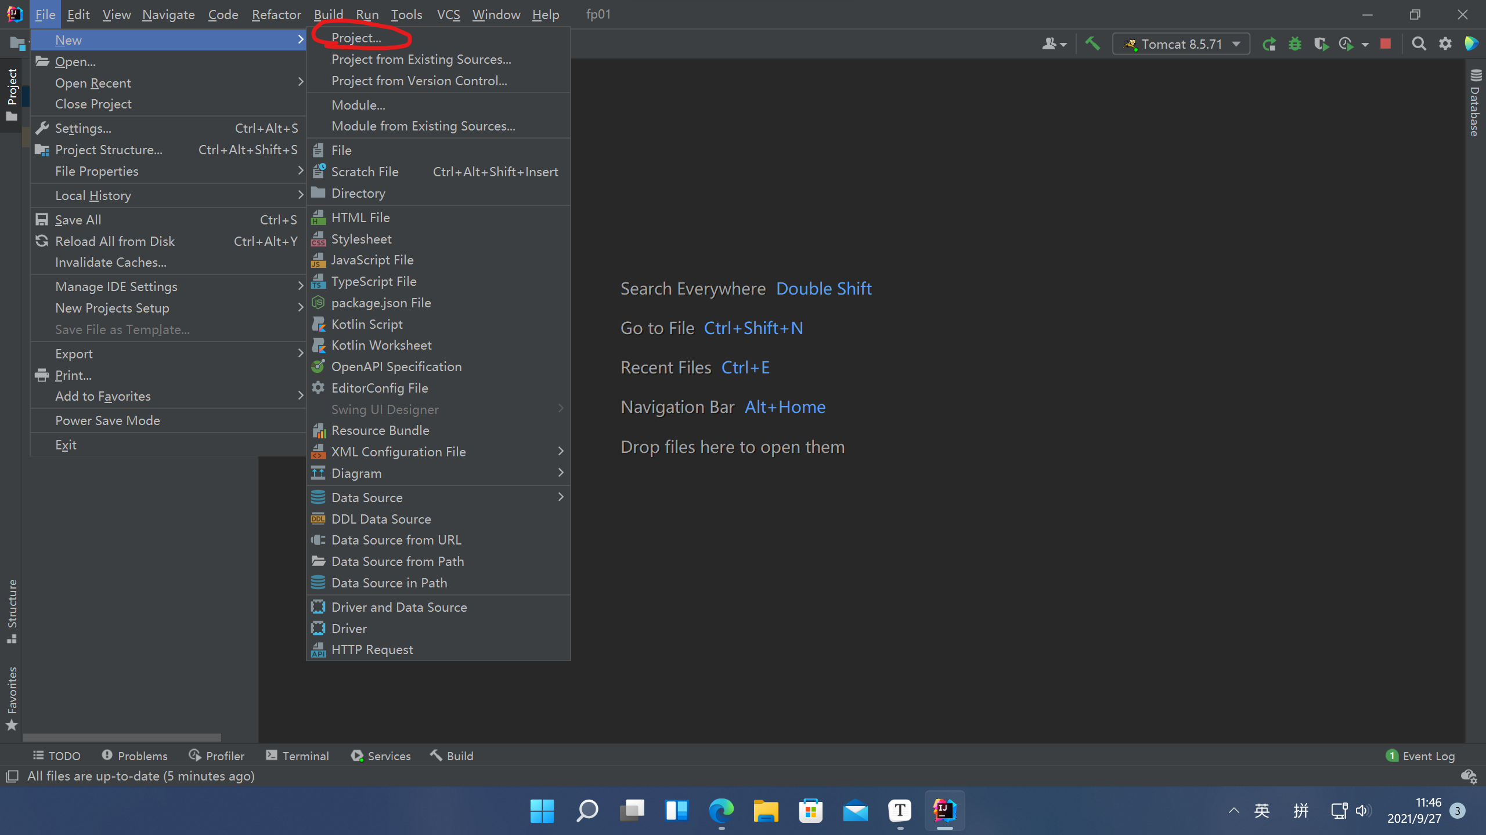Click the Search Everywhere magnifier icon
This screenshot has height=835, width=1486.
tap(1419, 44)
